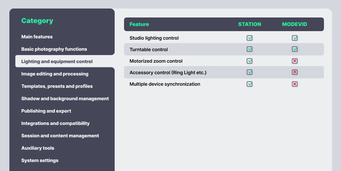Click MODEVID red cross for Motorized zoom control

pos(295,61)
